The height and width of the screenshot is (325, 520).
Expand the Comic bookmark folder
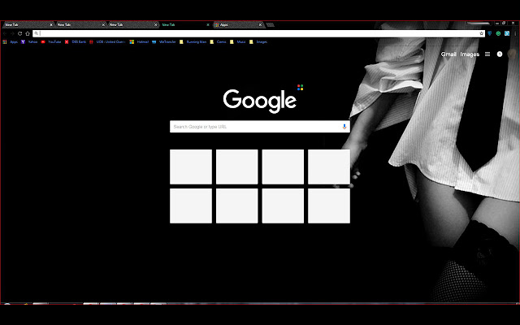tap(218, 41)
